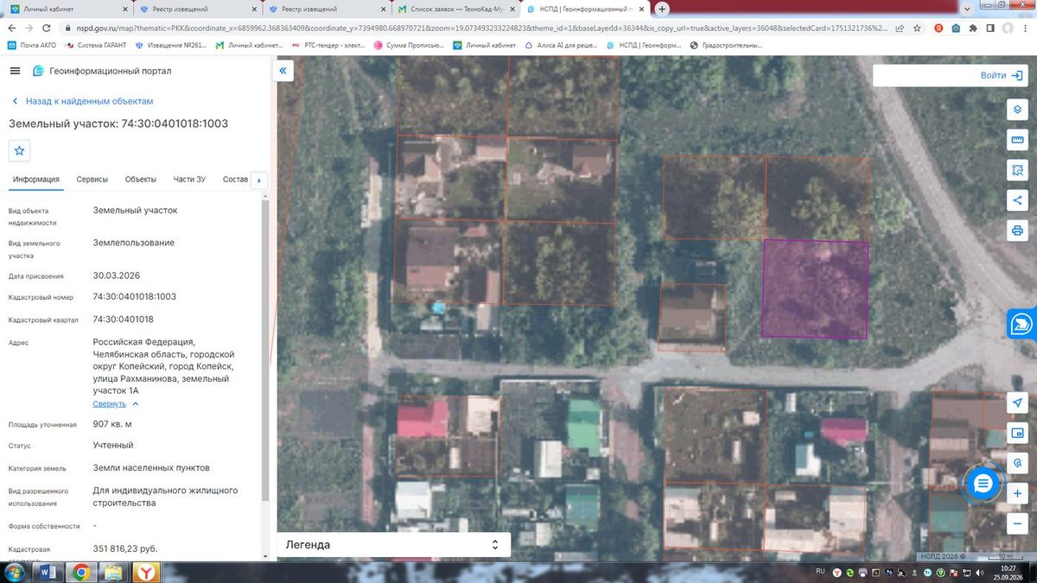Print the current map
This screenshot has width=1037, height=583.
(1018, 231)
